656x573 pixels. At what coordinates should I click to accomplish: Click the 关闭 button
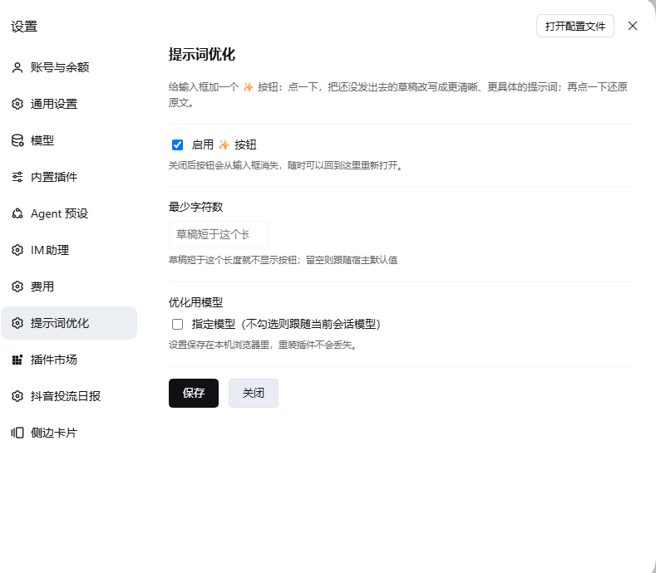(254, 393)
